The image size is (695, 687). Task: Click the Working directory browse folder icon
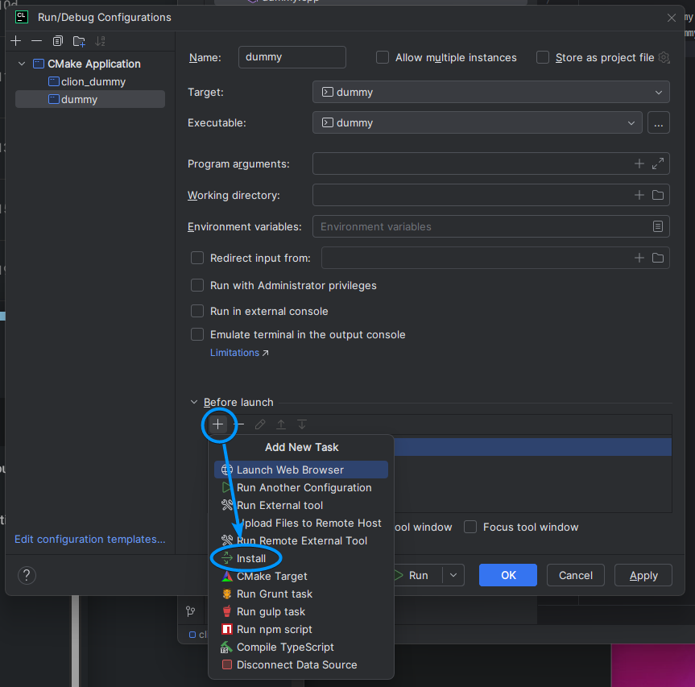point(658,195)
